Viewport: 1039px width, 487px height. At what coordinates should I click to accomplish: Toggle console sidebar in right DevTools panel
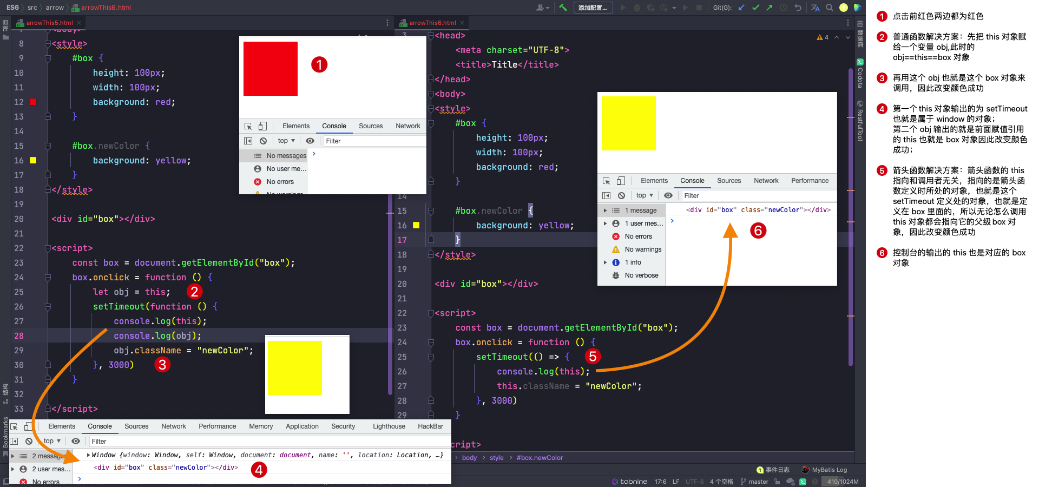click(607, 195)
